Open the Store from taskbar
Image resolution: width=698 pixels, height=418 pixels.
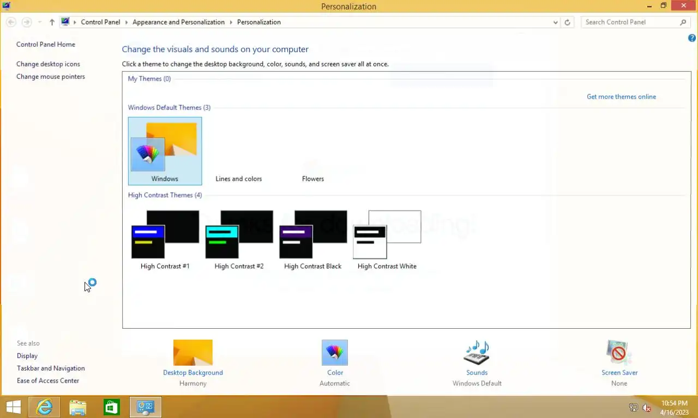tap(112, 407)
